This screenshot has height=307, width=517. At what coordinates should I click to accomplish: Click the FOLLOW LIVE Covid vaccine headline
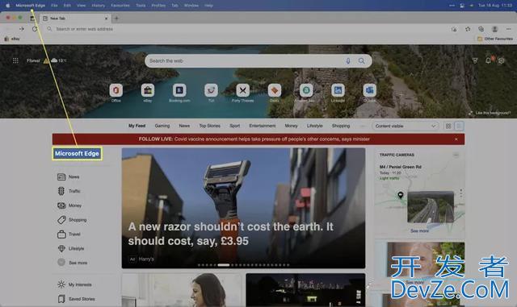click(254, 139)
